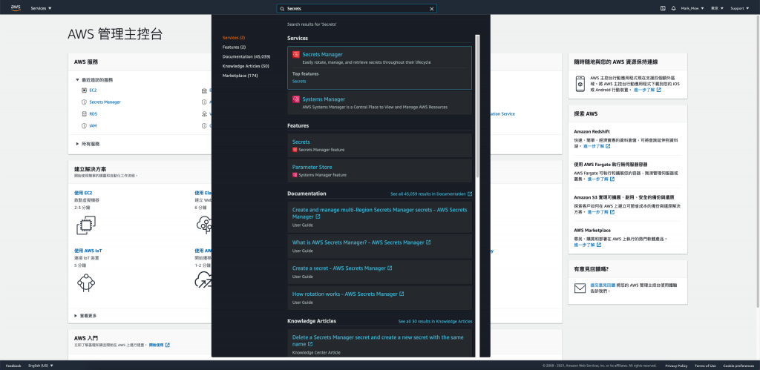Open the Secrets link under Top features
Screen dimensions: 760x370
tap(299, 82)
